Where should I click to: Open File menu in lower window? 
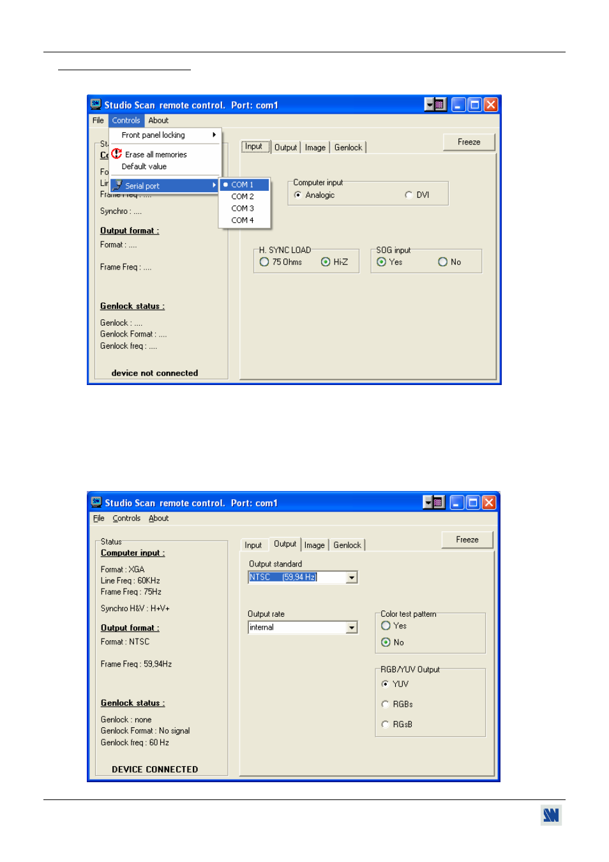click(99, 518)
